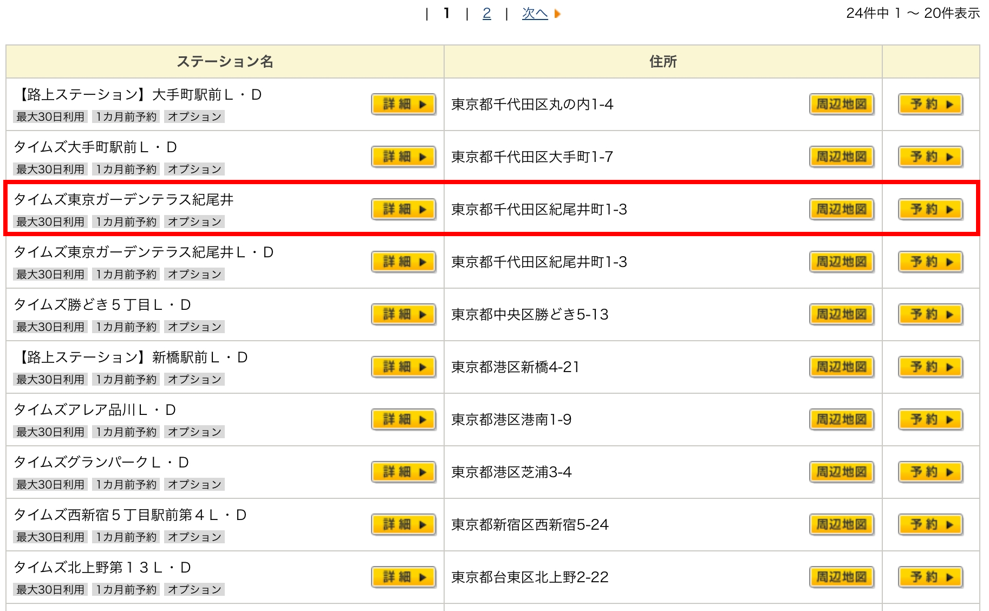Show 周辺地図 for タイムズ東京ガーデンテラス紀尾井 (without L・D)
Screen dimensions: 989x611
click(x=842, y=209)
